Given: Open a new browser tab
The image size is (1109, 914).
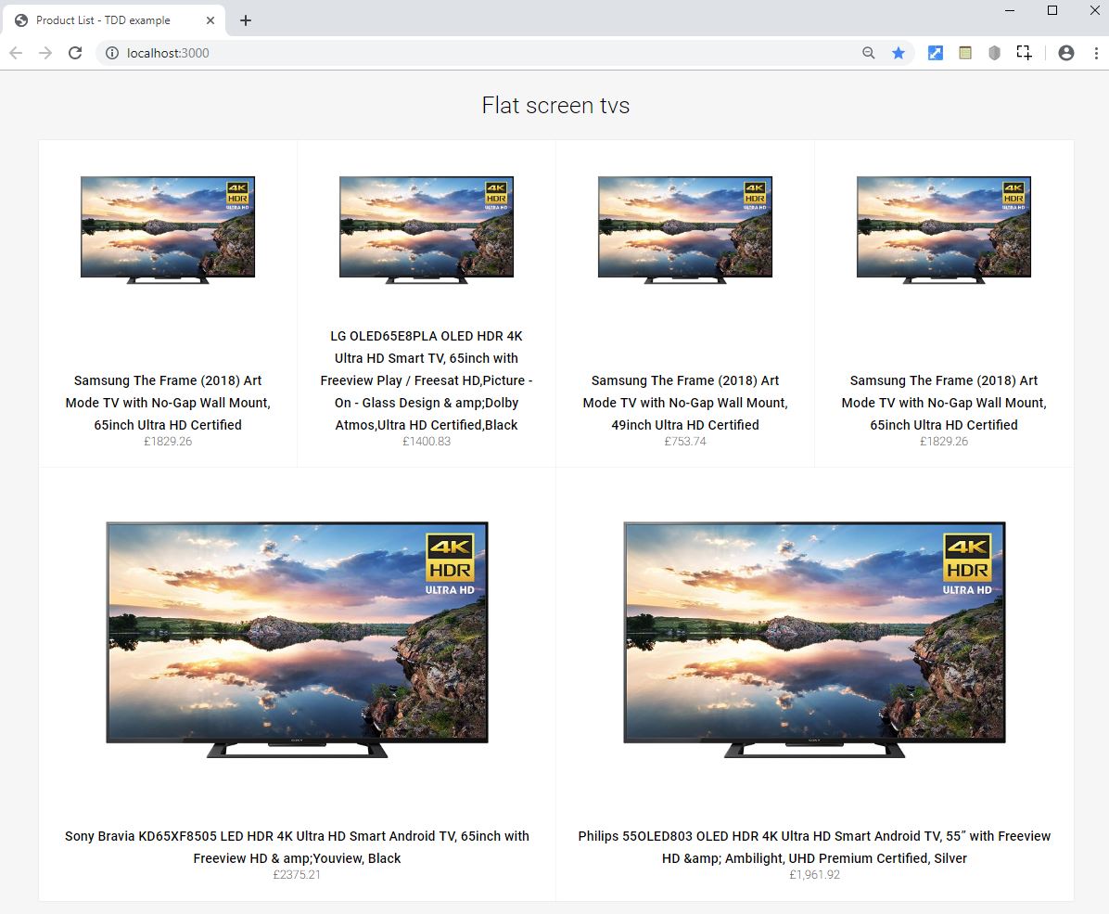Looking at the screenshot, I should (246, 20).
